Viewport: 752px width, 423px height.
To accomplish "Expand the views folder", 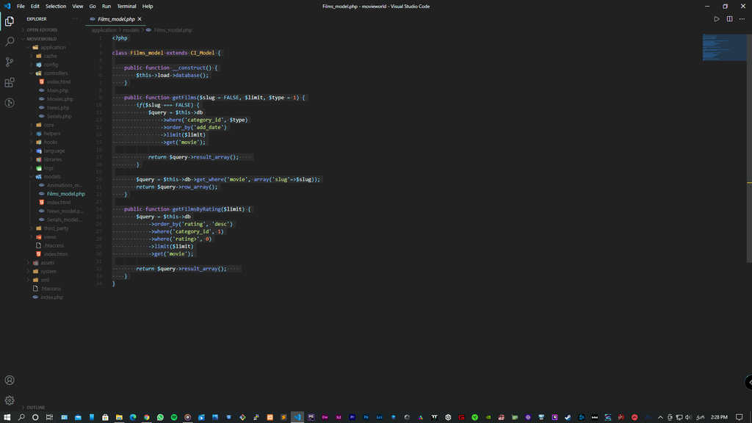I will (x=50, y=237).
